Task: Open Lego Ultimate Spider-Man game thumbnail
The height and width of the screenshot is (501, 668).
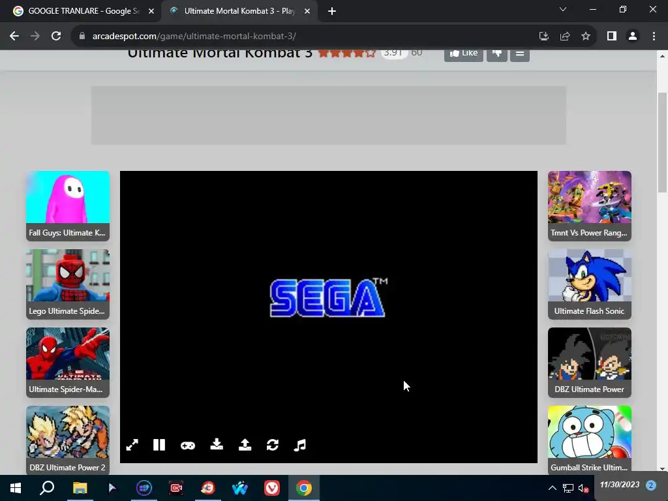Action: (68, 284)
